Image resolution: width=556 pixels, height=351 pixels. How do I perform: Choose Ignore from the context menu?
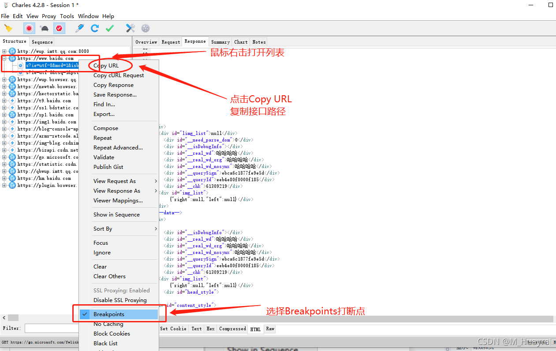(x=119, y=253)
